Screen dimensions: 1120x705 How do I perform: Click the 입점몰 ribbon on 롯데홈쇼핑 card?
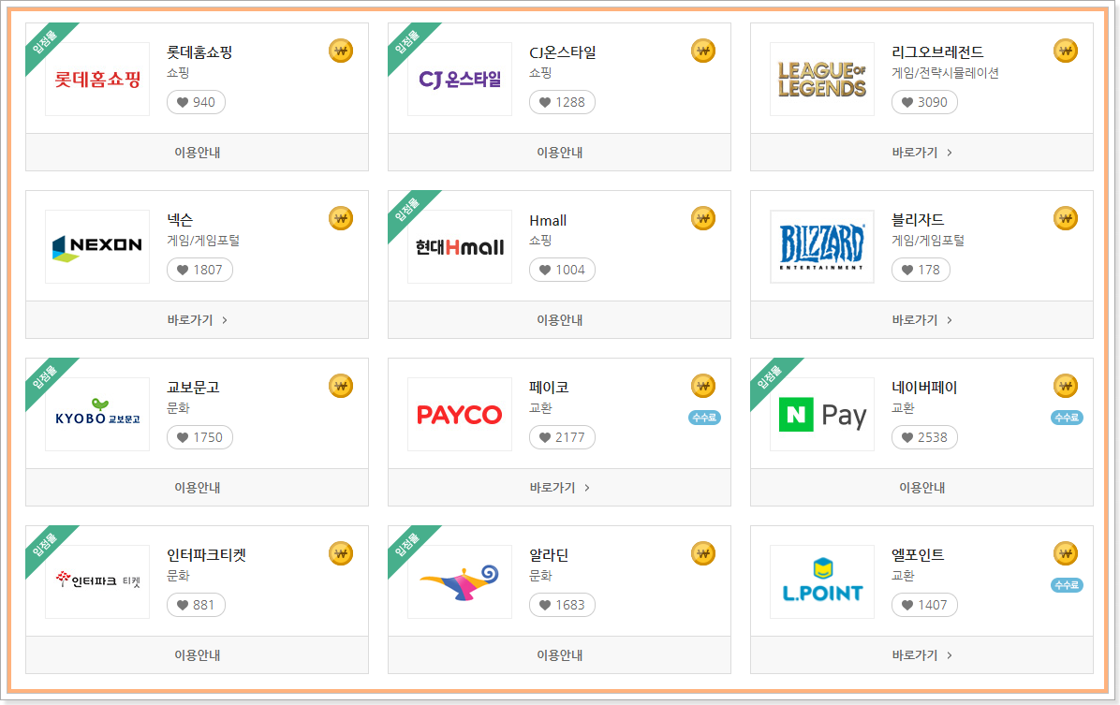tap(44, 42)
